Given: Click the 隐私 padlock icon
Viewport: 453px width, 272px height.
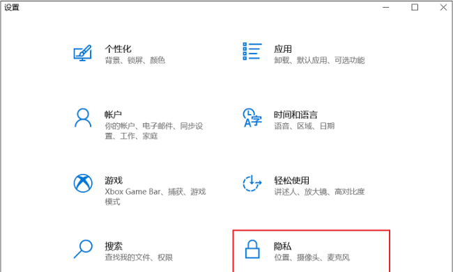Looking at the screenshot, I should [x=252, y=249].
